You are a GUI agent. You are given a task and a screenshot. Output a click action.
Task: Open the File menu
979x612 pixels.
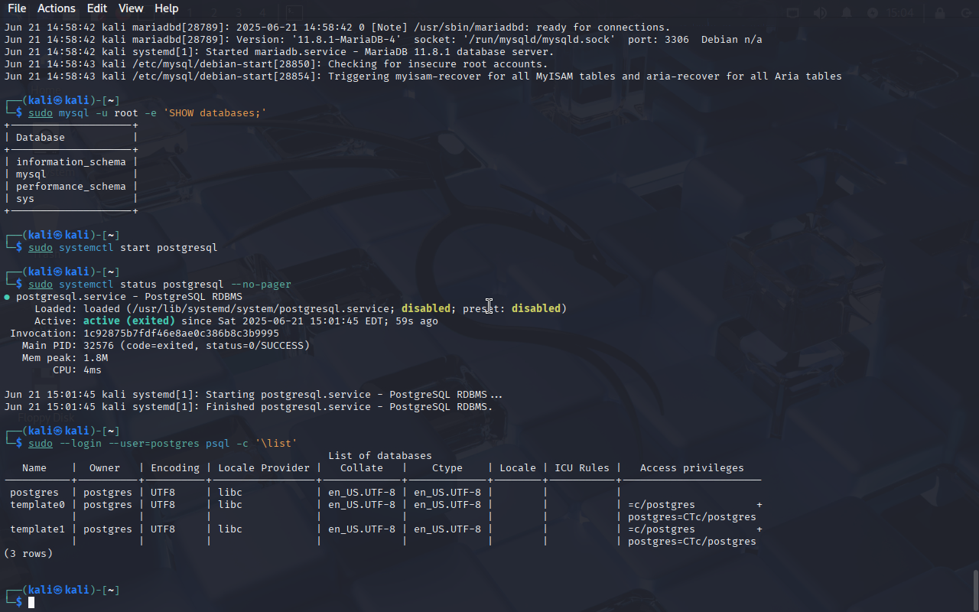[16, 8]
